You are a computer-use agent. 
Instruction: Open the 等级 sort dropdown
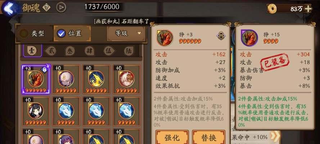[126, 33]
